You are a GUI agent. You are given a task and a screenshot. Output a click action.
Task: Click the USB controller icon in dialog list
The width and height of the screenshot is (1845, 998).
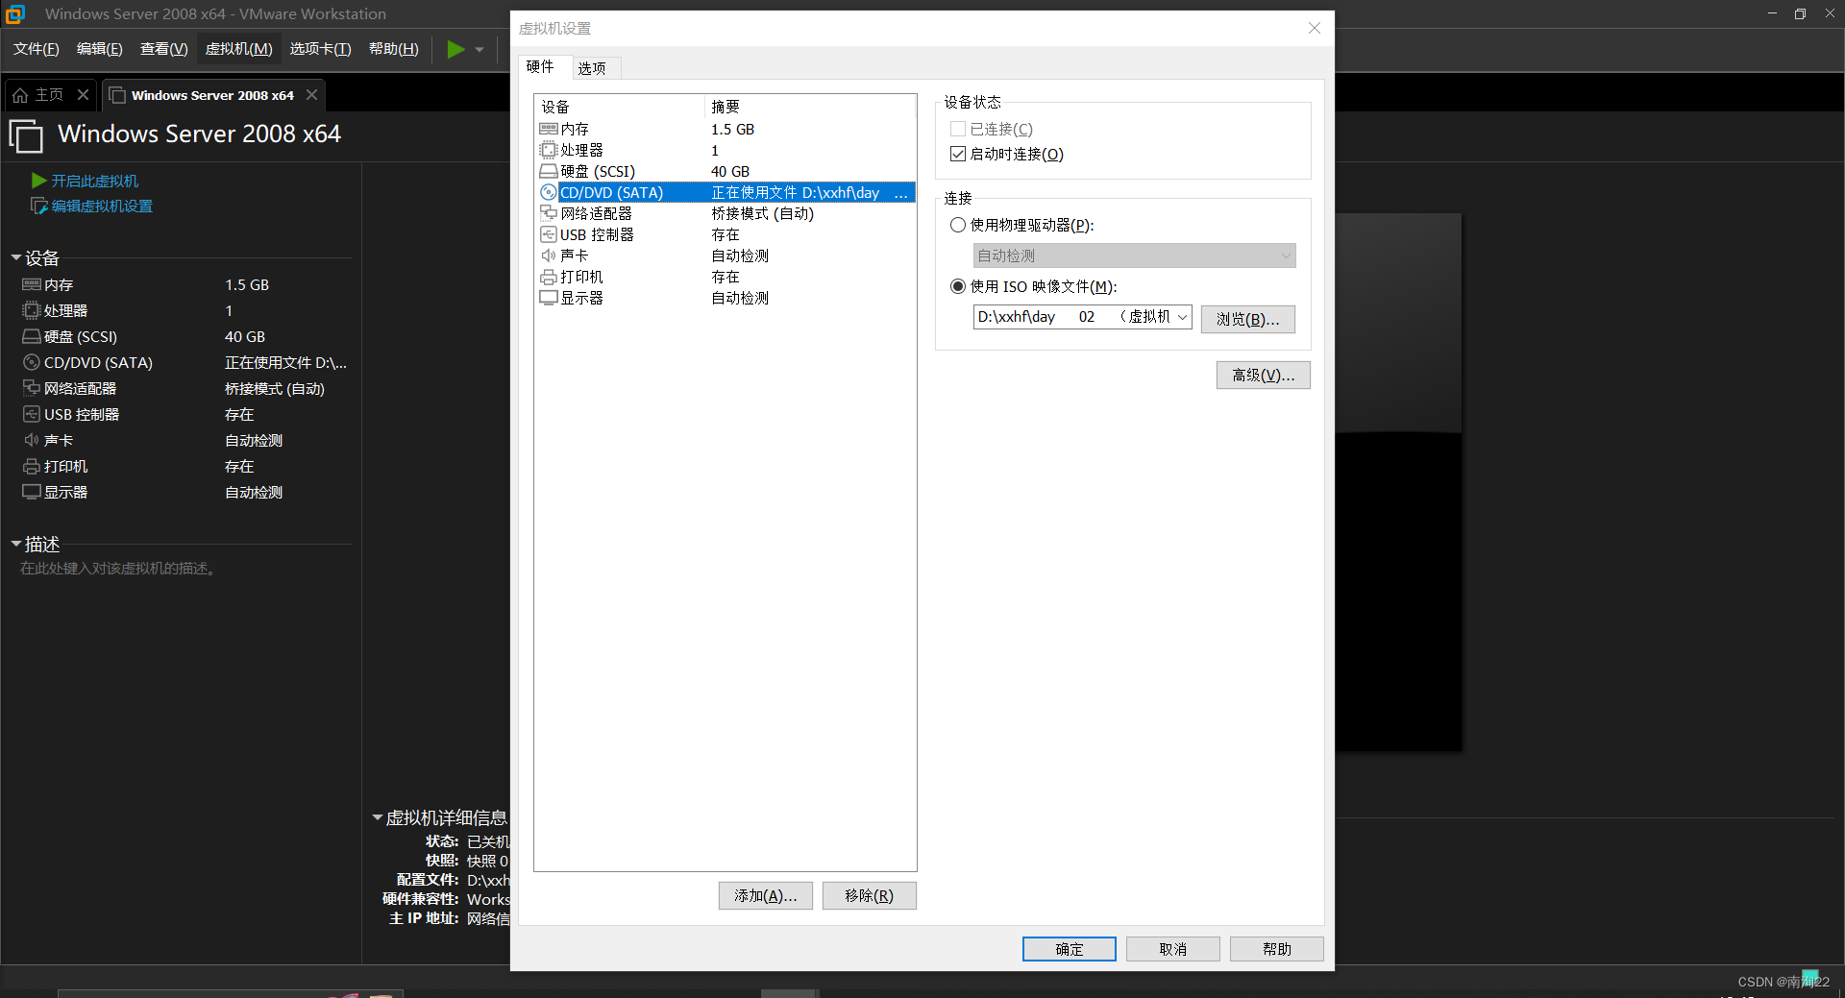pyautogui.click(x=549, y=234)
